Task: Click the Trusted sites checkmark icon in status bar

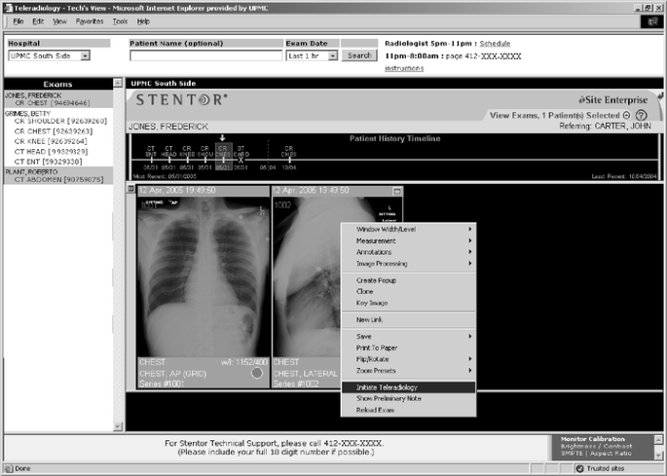Action: (x=579, y=468)
